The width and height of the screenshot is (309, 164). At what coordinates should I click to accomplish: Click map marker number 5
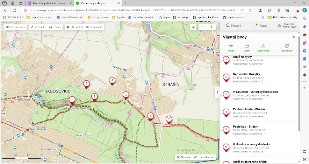(x=86, y=84)
